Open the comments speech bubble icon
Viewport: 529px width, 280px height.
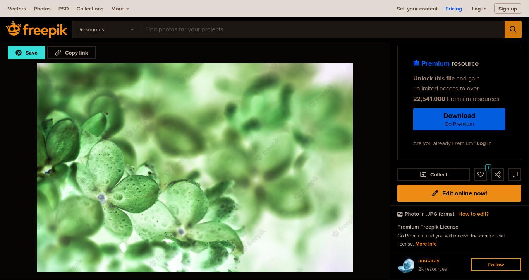click(x=515, y=174)
